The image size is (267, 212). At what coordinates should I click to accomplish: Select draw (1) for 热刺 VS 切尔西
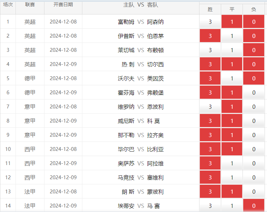coord(232,64)
